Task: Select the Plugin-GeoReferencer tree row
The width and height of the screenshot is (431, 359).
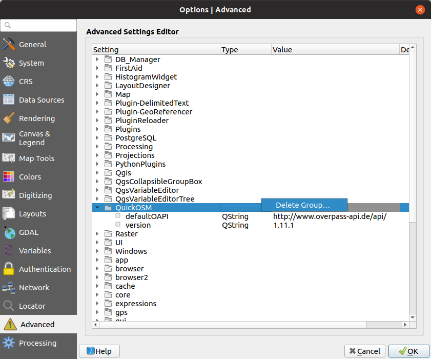Action: (251, 112)
